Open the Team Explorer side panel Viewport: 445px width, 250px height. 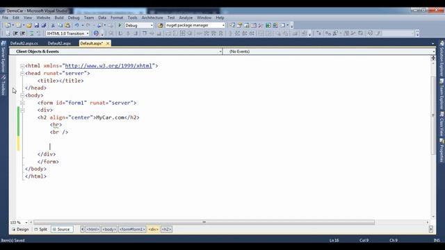pyautogui.click(x=442, y=94)
